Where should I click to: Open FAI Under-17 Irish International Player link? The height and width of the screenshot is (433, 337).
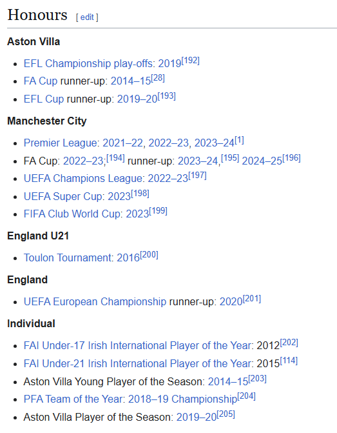tap(137, 346)
